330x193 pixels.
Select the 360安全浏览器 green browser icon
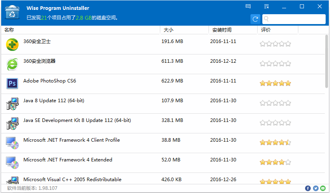(12, 64)
